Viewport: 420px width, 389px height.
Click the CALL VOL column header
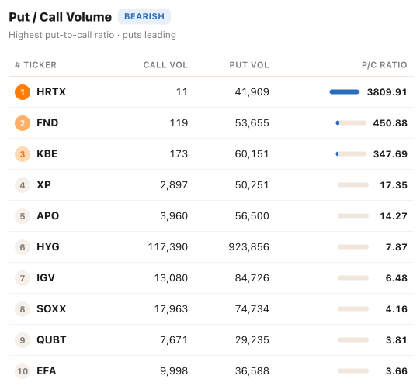[x=165, y=65]
